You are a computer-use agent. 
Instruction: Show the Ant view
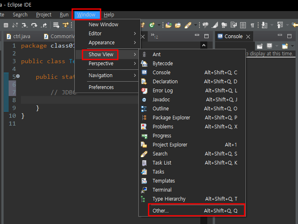[x=192, y=54]
